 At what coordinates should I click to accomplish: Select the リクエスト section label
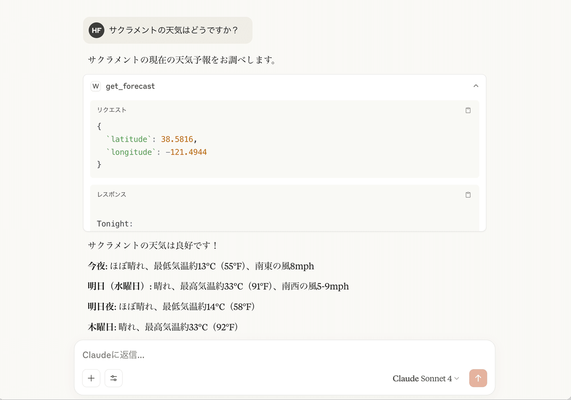point(110,109)
